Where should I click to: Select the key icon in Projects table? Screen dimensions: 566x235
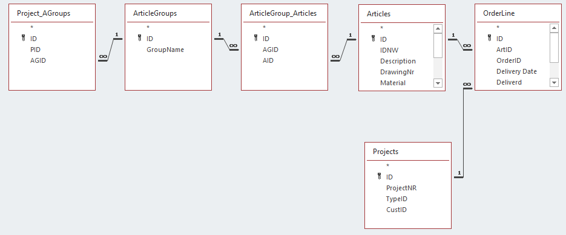[x=380, y=176]
